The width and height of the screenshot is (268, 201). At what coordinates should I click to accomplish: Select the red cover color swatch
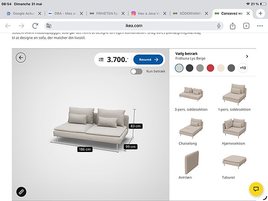click(x=210, y=68)
